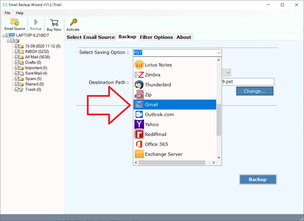Switch to the Select Email Source tab
The image size is (304, 221).
click(91, 37)
